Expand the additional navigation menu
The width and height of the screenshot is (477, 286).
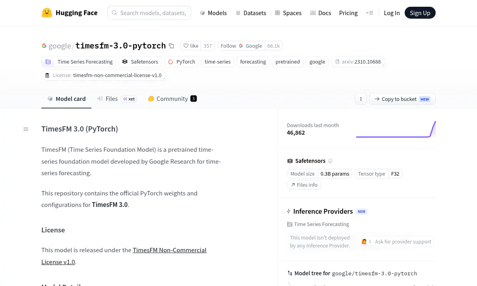(x=369, y=13)
